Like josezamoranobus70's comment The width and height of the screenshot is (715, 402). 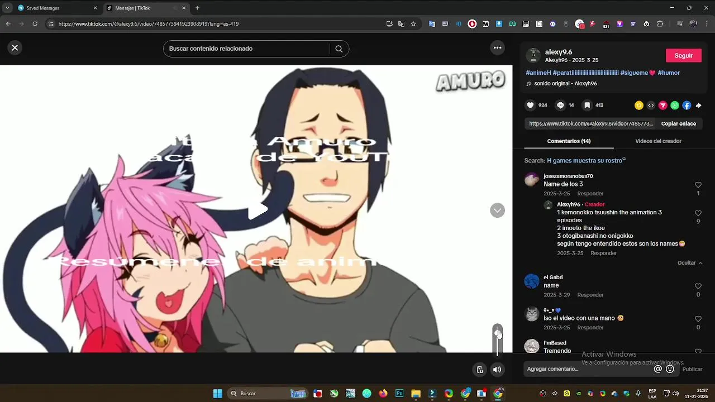point(698,185)
